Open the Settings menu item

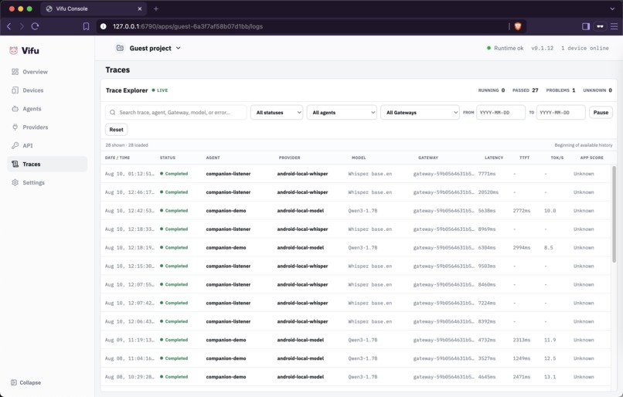pyautogui.click(x=47, y=182)
